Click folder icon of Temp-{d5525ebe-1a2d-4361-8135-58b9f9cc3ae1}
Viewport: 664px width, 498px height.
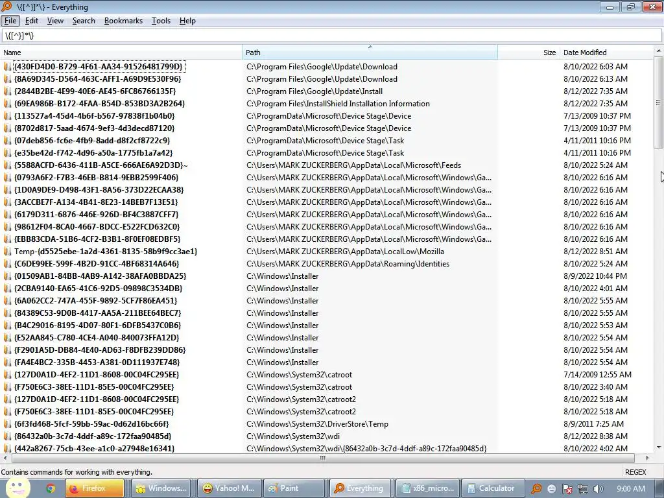[8, 251]
